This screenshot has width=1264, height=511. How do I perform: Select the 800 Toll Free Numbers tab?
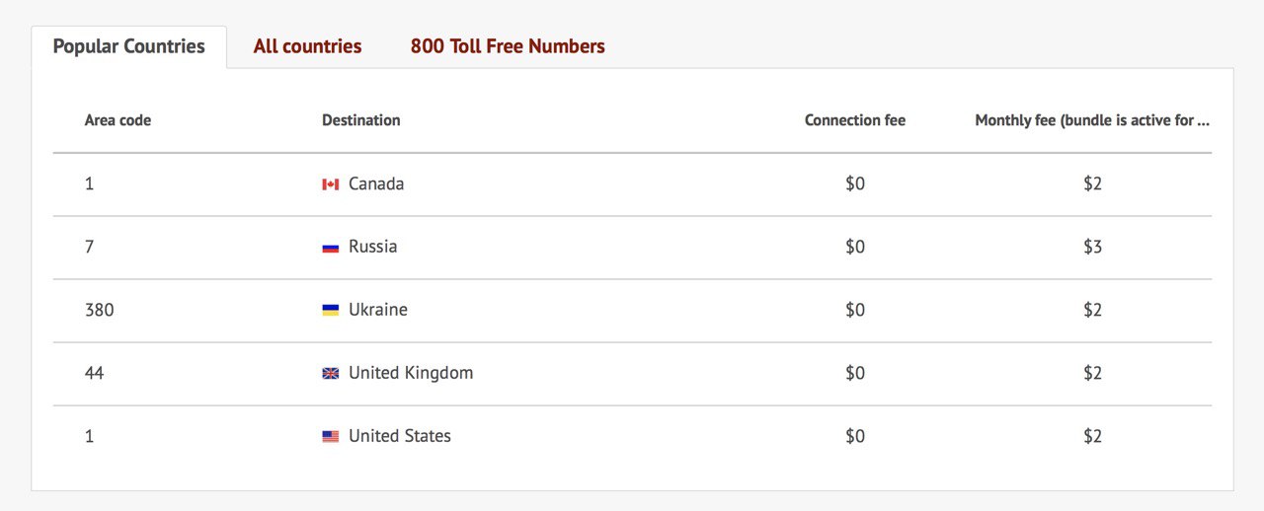pyautogui.click(x=508, y=46)
